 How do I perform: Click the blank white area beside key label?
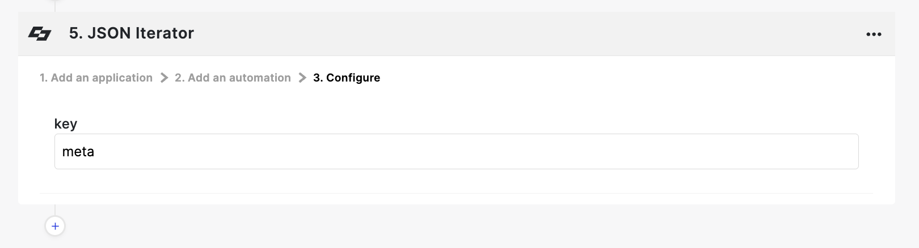pyautogui.click(x=454, y=123)
